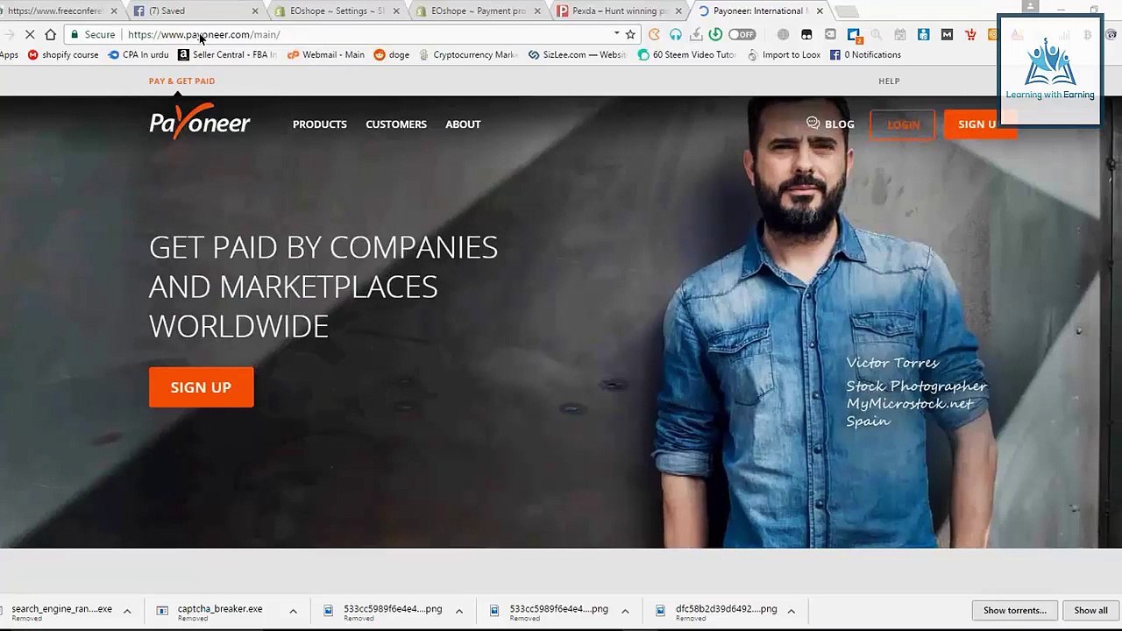Switch to EOshope Payment providers tab
The width and height of the screenshot is (1122, 631).
tap(478, 11)
